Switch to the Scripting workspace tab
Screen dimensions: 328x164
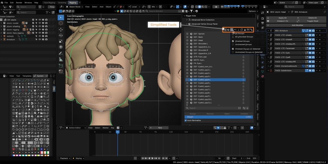(x=62, y=2)
